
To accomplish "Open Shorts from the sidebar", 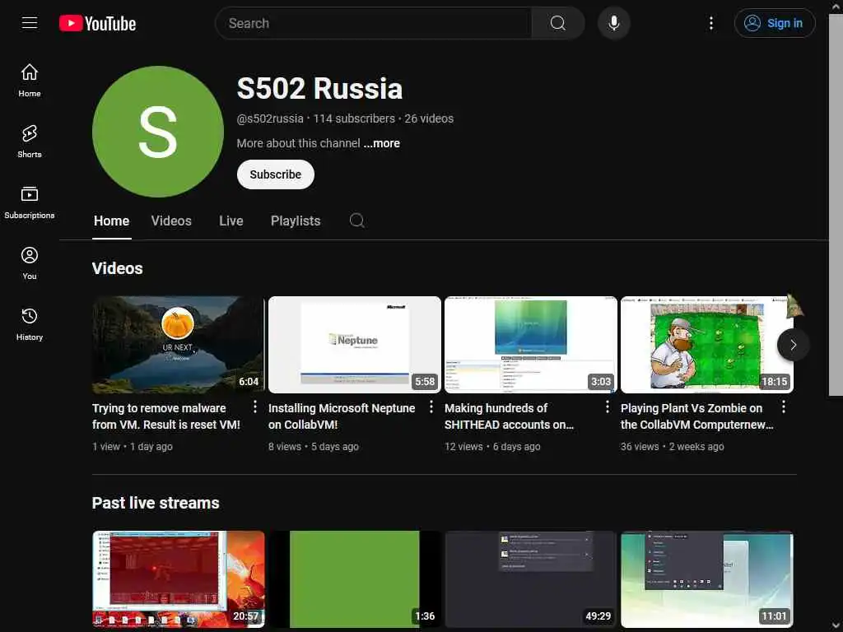I will coord(30,142).
